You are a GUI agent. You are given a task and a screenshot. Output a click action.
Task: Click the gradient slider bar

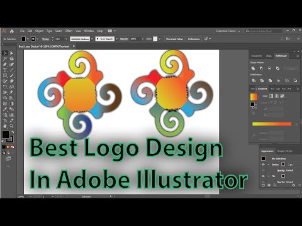pos(272,124)
